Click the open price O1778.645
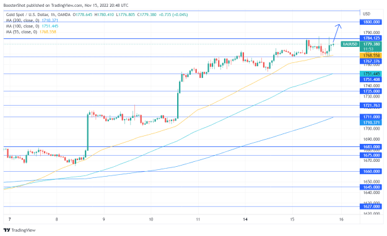 click(82, 15)
